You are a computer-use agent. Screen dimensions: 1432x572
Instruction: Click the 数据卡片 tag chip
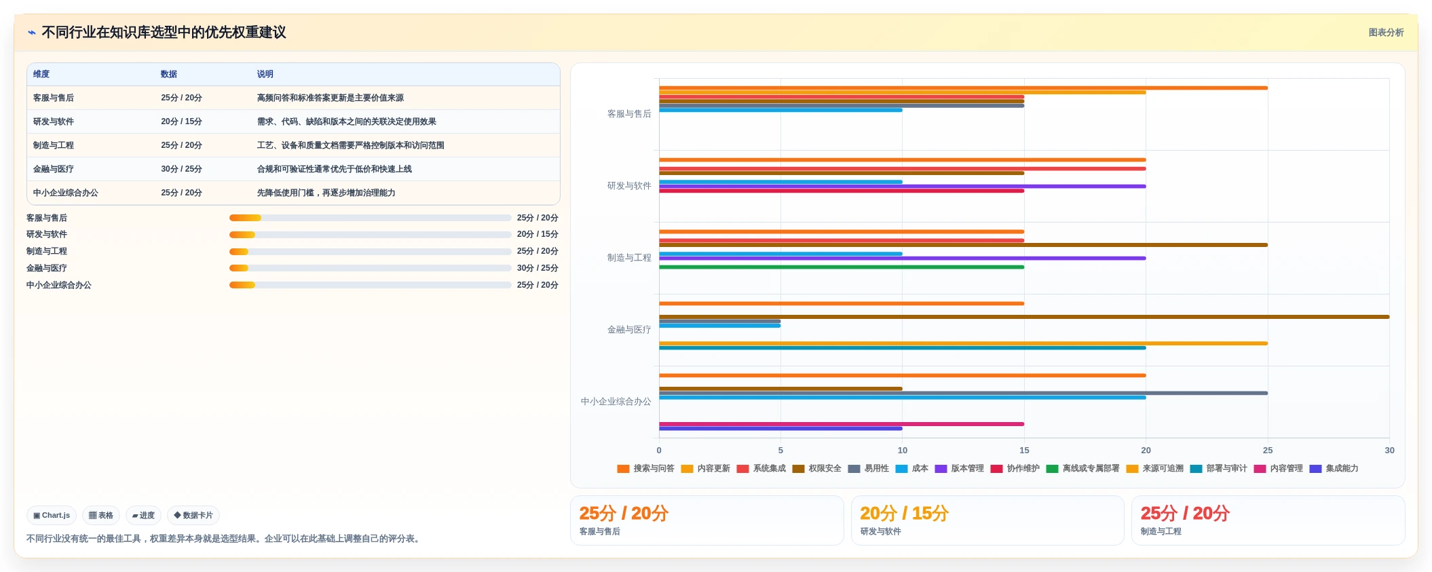click(193, 516)
